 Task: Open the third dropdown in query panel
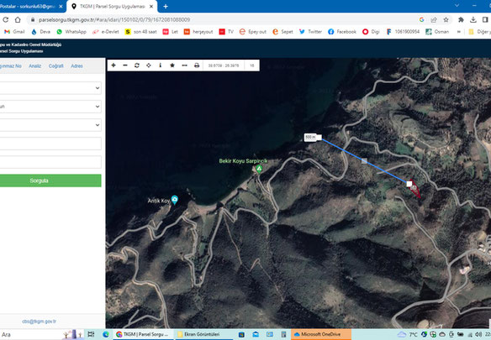click(50, 125)
